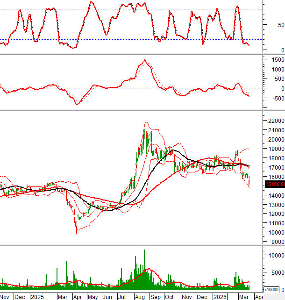Click the 5000 label on volume axis

(276, 273)
